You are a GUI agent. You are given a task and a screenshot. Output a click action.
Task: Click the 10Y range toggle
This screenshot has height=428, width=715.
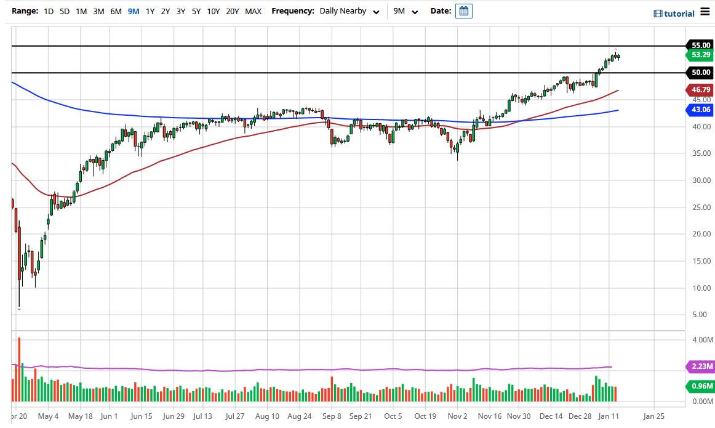[x=213, y=11]
